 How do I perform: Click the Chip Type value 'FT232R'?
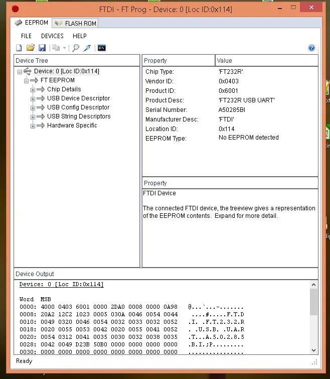click(231, 72)
